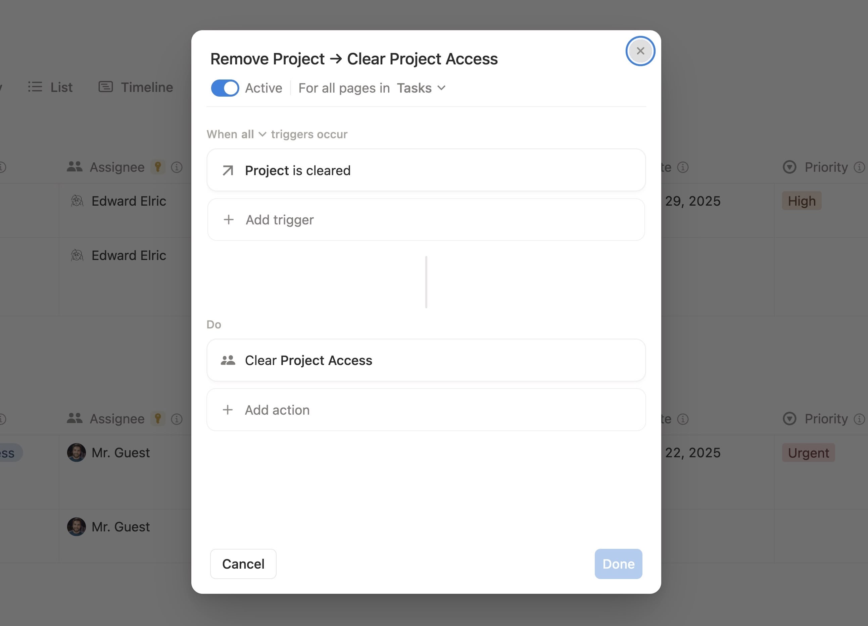This screenshot has width=868, height=626.
Task: Click the plus icon beside Add action
Action: point(228,410)
